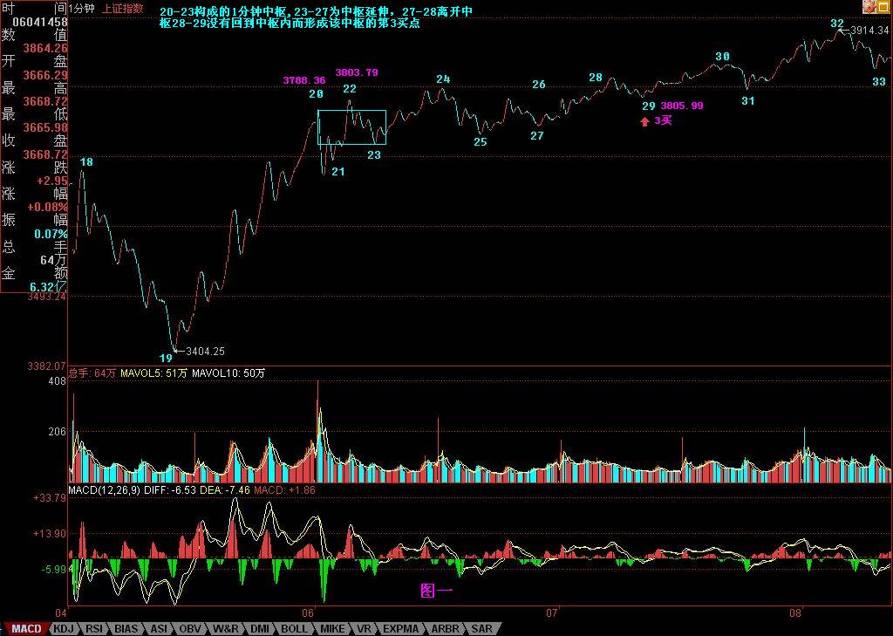893x636 pixels.
Task: Click the 3914.34 high price marker
Action: (869, 31)
